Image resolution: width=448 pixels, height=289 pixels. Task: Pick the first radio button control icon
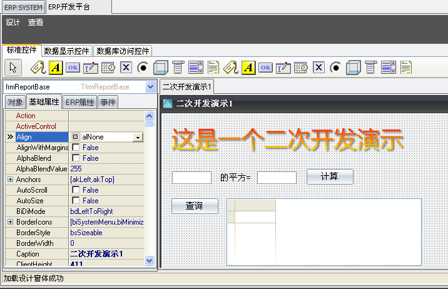(x=143, y=68)
